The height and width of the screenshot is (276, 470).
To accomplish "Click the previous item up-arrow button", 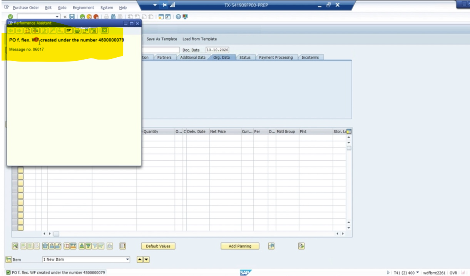I will (x=140, y=259).
